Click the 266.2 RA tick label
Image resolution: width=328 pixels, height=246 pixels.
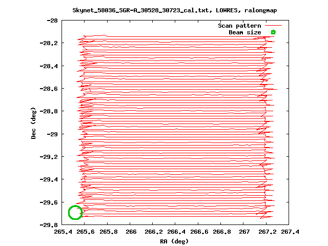coord(154,232)
